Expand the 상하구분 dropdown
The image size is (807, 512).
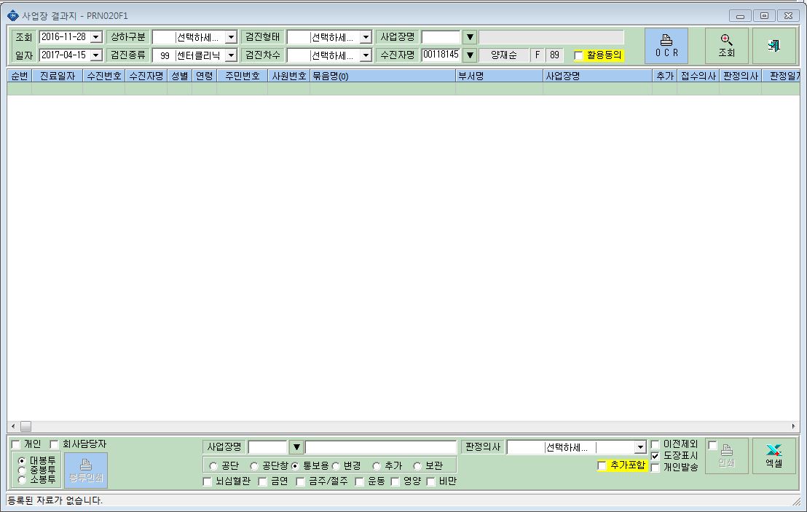[x=231, y=37]
